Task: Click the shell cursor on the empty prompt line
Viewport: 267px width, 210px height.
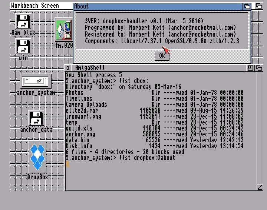Action: pos(67,164)
